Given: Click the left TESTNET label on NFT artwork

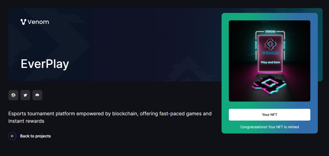Looking at the screenshot, I should click(256, 45).
